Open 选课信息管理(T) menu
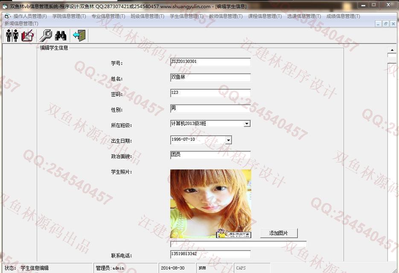Viewport: 399px width, 273px height. 304,16
